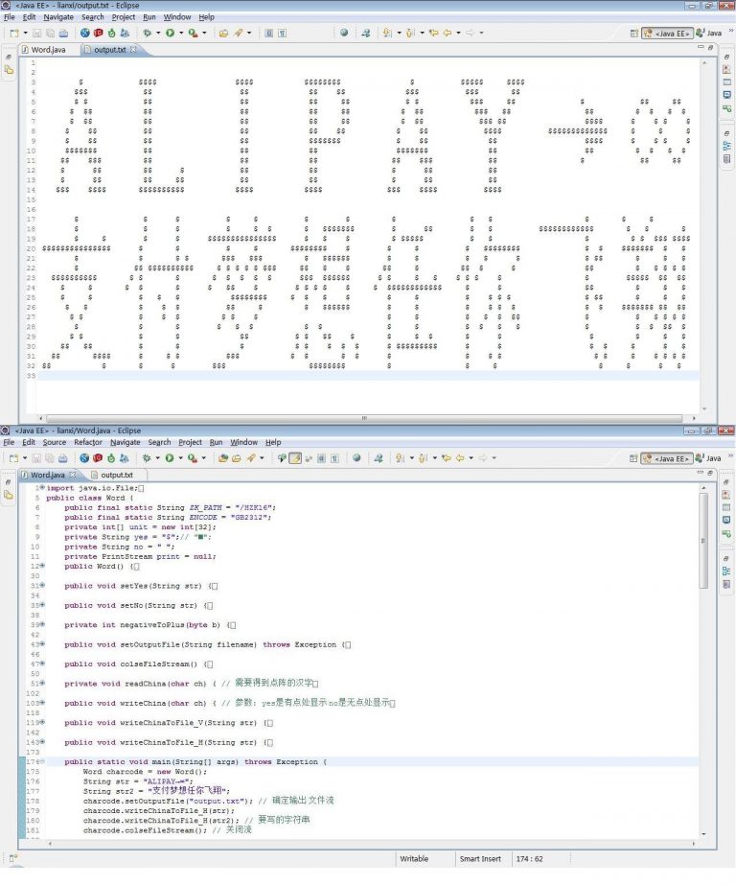Screen dimensions: 736x885
Task: Click horizontal scrollbar of output.txt editor
Action: pyautogui.click(x=364, y=418)
